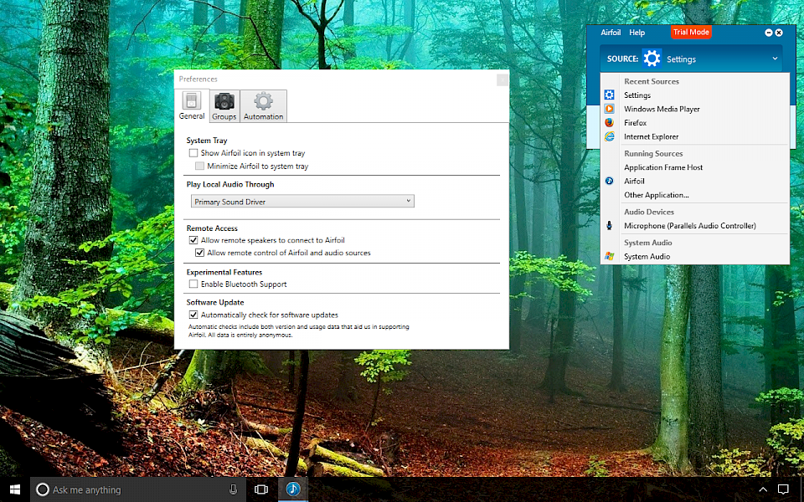Toggle Automatically check for software updates
The image size is (804, 502).
coord(193,315)
